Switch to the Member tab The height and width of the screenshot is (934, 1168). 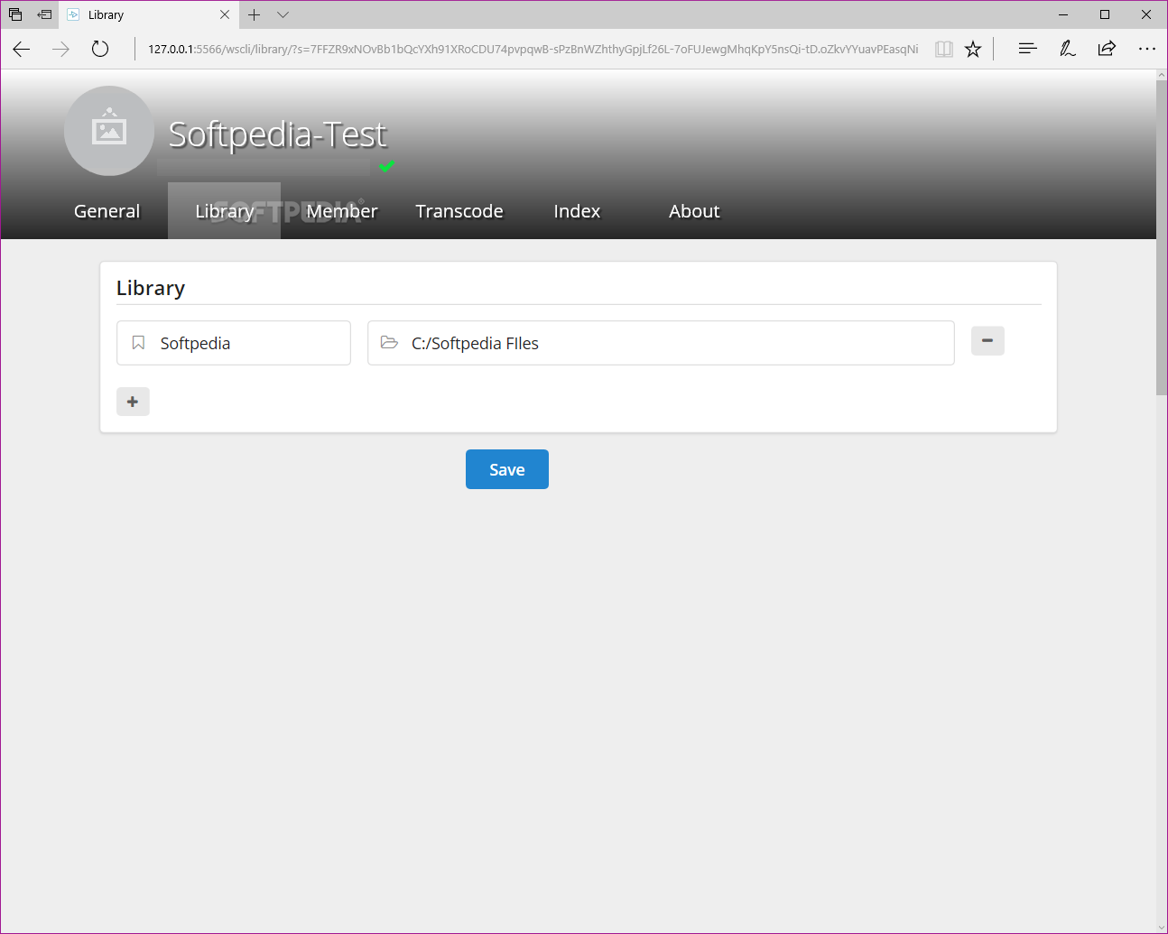(x=342, y=211)
